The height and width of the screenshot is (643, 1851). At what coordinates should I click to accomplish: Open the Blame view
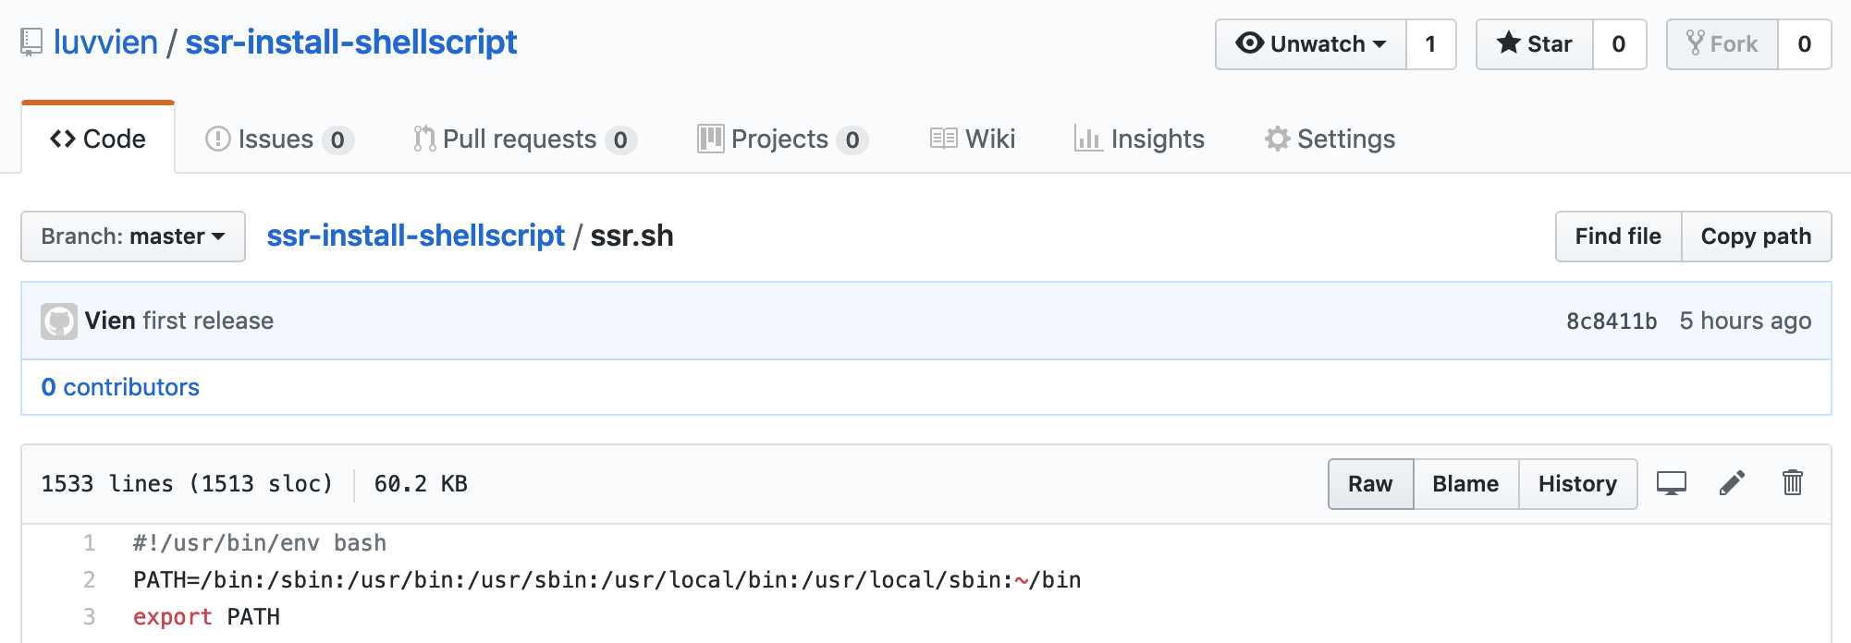1465,484
